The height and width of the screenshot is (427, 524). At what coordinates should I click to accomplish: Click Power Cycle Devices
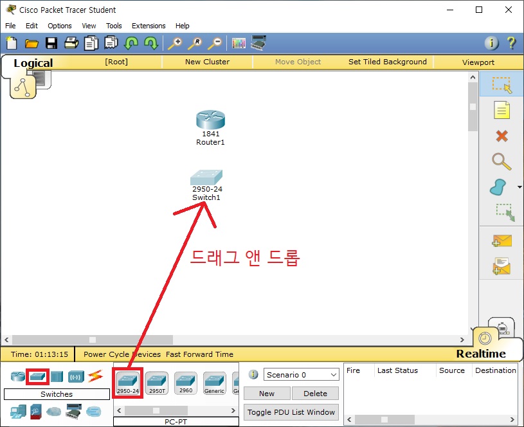click(122, 354)
